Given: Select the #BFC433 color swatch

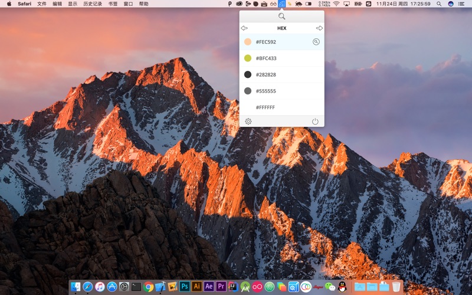Looking at the screenshot, I should (x=248, y=58).
